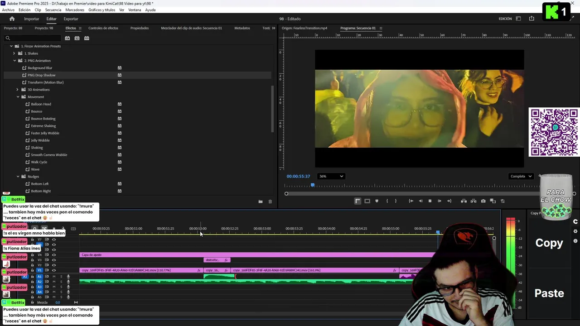
Task: Click Mark In button in Program monitor
Action: [387, 201]
